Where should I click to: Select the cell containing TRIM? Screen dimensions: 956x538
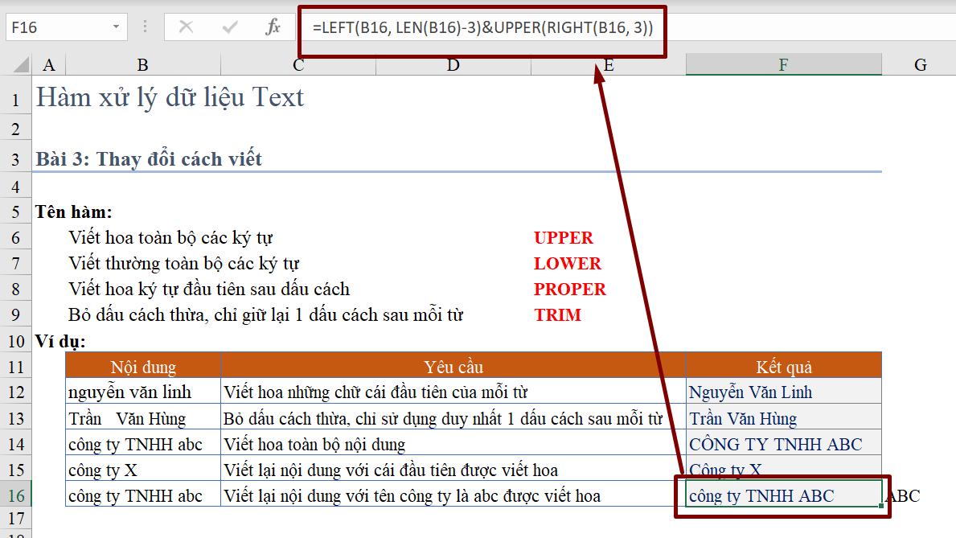pos(557,314)
